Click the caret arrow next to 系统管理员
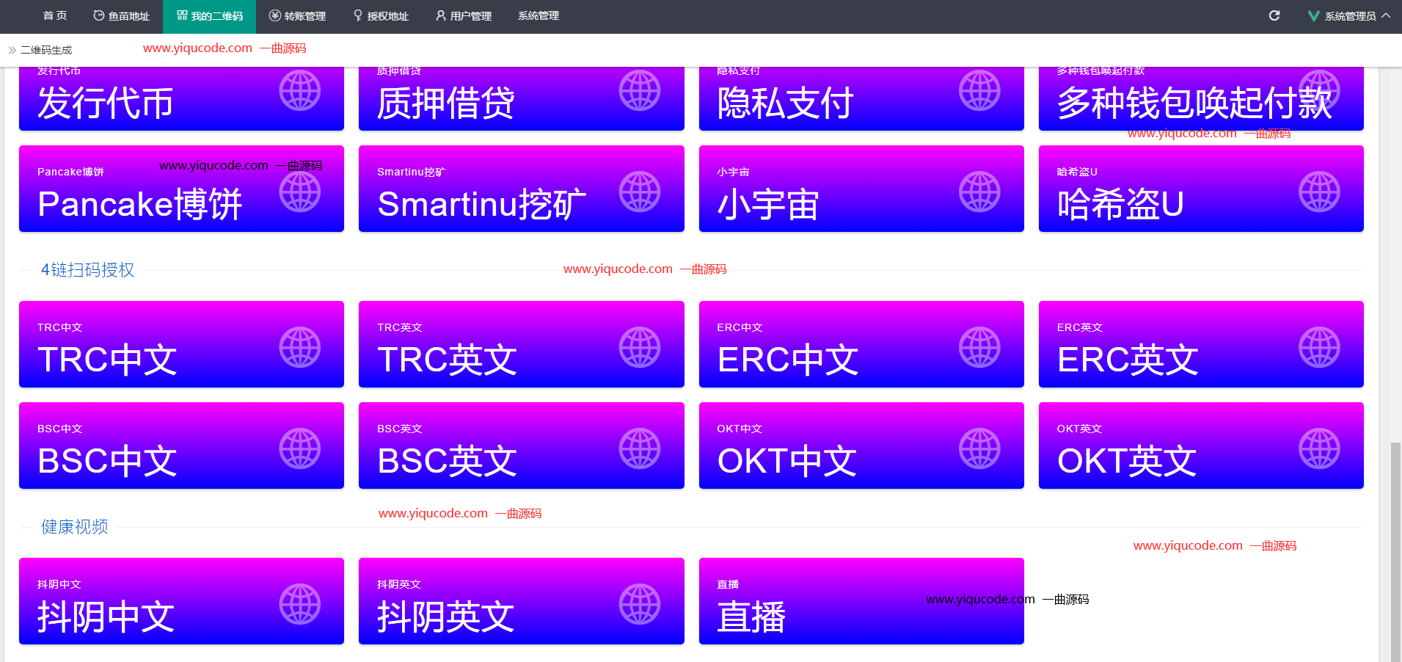This screenshot has height=662, width=1402. [x=1386, y=15]
